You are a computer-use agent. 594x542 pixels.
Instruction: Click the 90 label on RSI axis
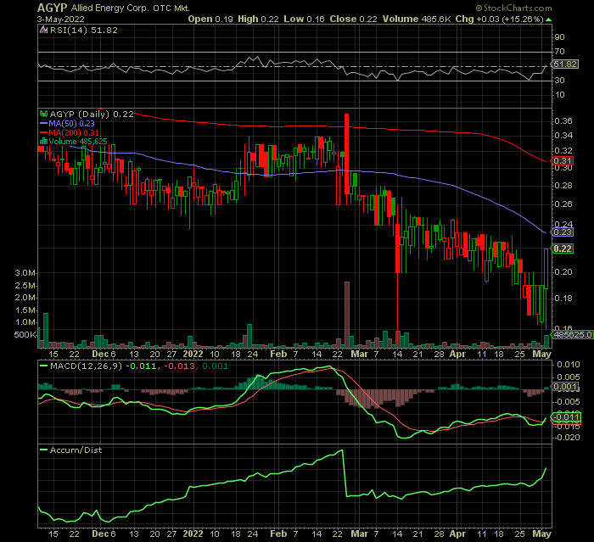coord(559,37)
